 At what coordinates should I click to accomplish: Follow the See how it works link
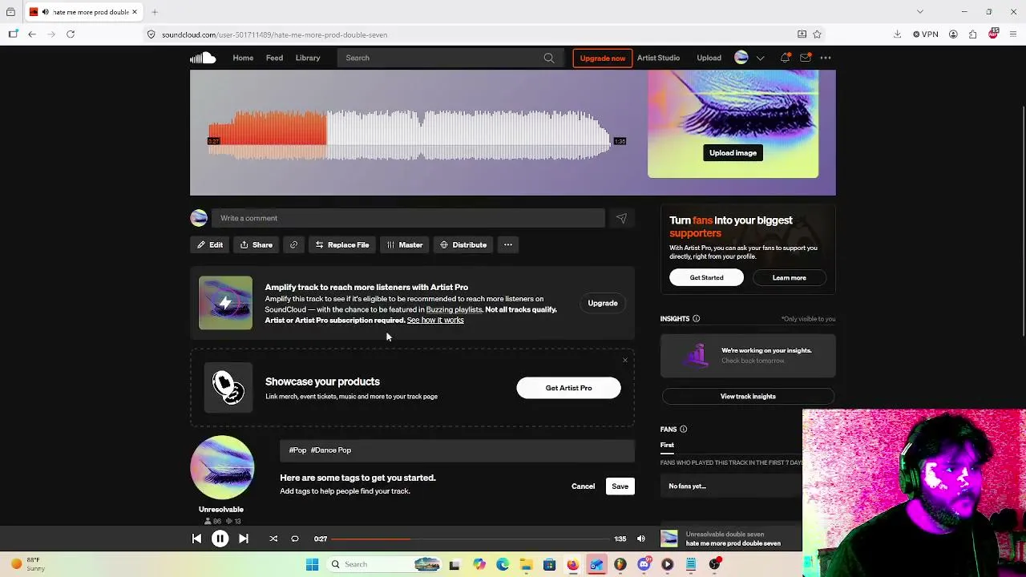point(435,321)
